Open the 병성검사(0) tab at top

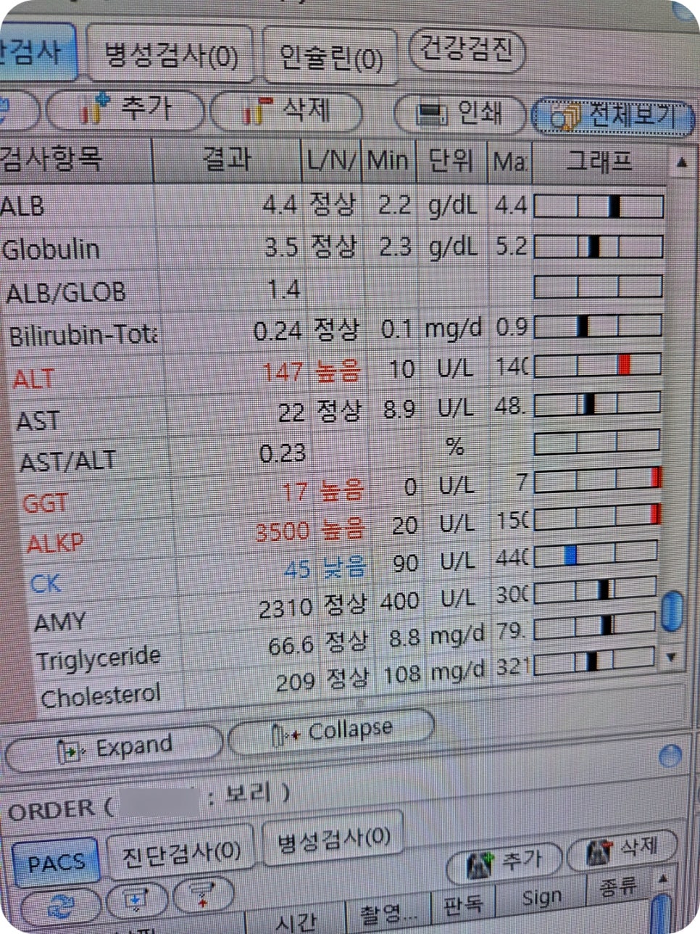170,54
